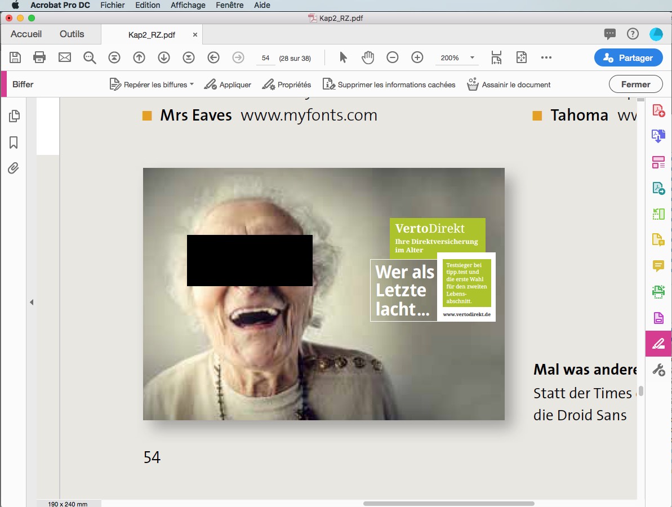672x507 pixels.
Task: Switch to Outils tab
Action: (72, 34)
